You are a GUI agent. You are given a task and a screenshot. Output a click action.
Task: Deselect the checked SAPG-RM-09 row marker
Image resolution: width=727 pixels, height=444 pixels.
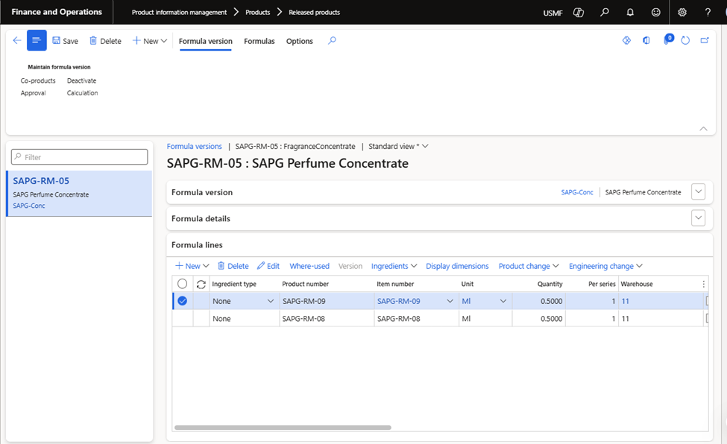click(x=183, y=301)
